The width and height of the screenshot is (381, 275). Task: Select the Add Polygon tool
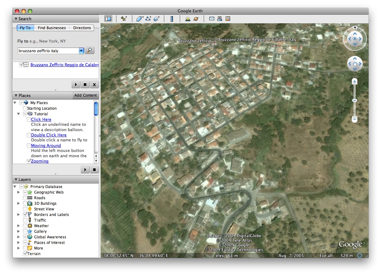point(140,19)
